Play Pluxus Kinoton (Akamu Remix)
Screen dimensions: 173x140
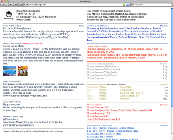point(165,67)
